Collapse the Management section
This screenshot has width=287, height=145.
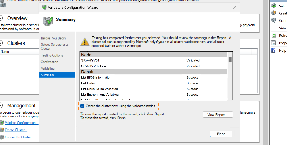tap(1, 105)
